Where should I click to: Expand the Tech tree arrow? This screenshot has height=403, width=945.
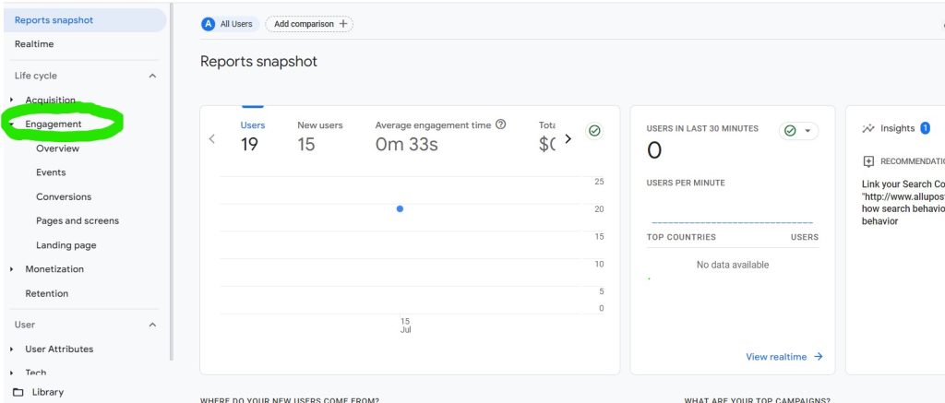click(11, 373)
